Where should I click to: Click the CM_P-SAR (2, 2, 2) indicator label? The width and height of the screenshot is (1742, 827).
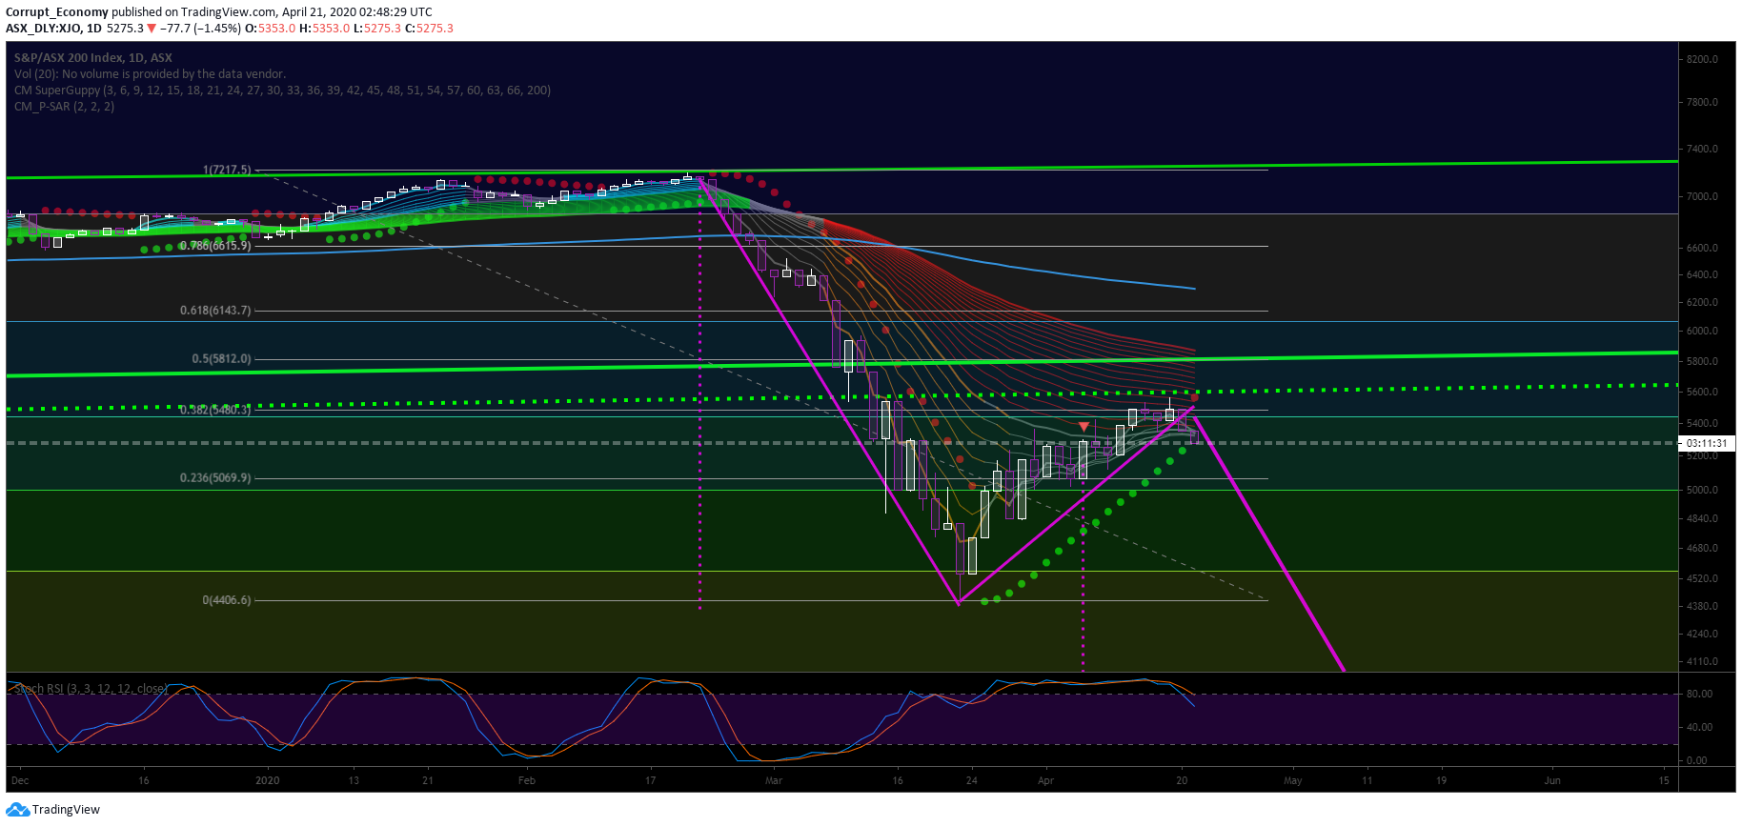64,107
